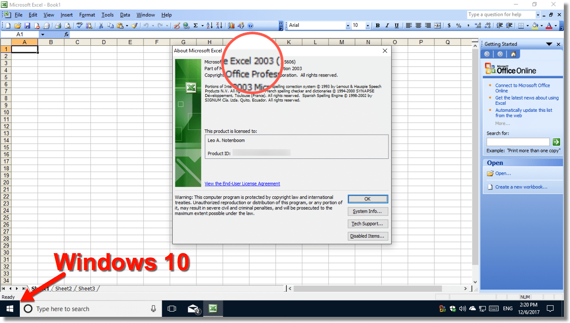Click the Home icon in Getting Started pane

coord(514,54)
